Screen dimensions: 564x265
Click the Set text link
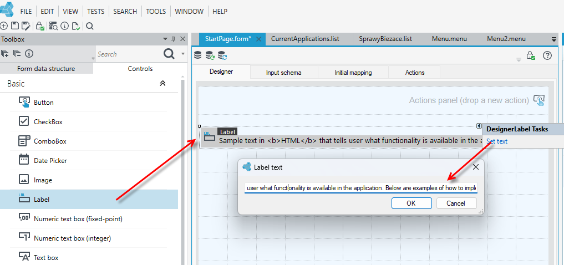pyautogui.click(x=497, y=141)
